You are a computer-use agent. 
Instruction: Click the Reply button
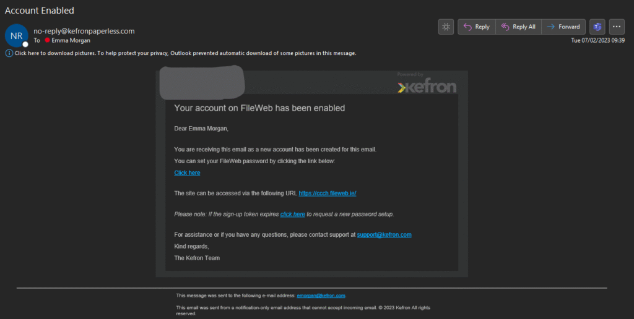click(x=476, y=27)
